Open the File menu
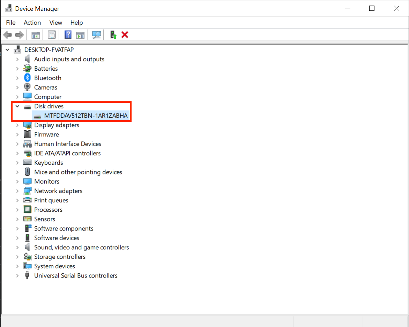This screenshot has height=327, width=409. pyautogui.click(x=11, y=23)
